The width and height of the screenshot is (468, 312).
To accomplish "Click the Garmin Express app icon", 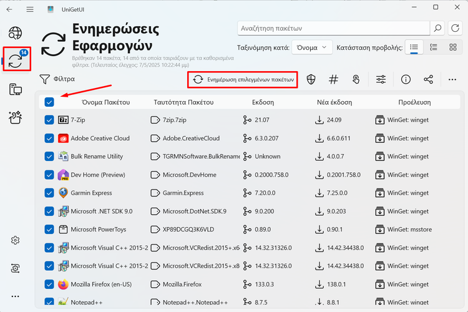I will (63, 193).
